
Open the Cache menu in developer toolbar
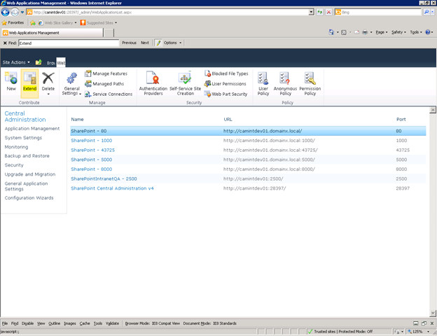point(85,323)
